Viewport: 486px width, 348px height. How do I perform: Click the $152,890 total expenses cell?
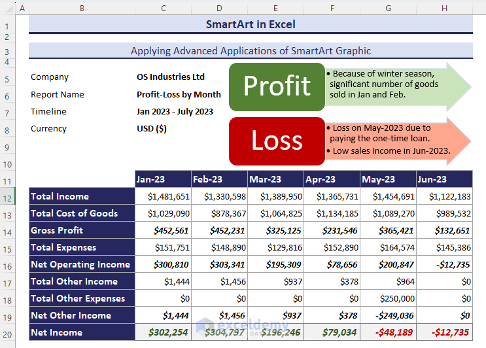(x=332, y=247)
